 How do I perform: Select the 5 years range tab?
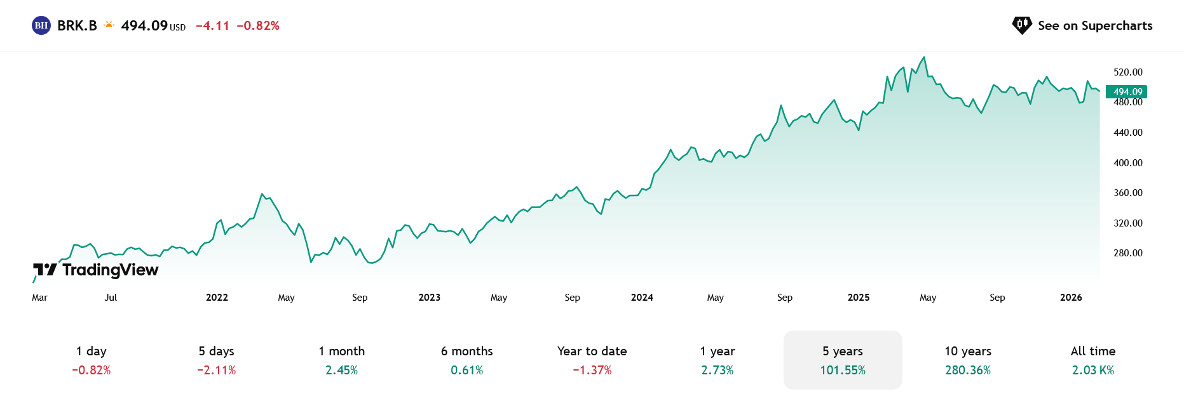(842, 360)
